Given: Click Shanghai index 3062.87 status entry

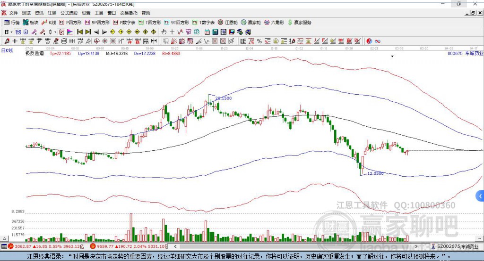Looking at the screenshot, I should [46, 246].
